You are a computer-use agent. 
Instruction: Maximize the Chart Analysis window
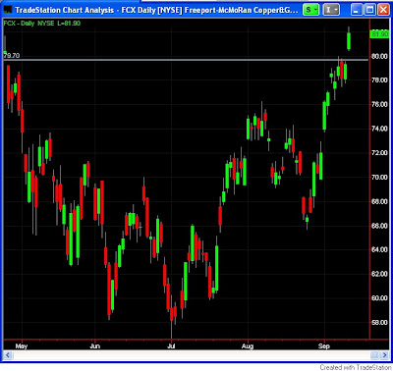369,10
